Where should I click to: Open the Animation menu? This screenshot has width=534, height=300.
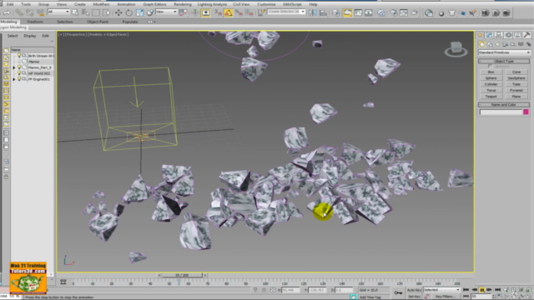click(126, 4)
